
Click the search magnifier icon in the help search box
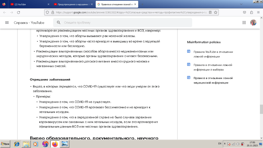point(59,23)
